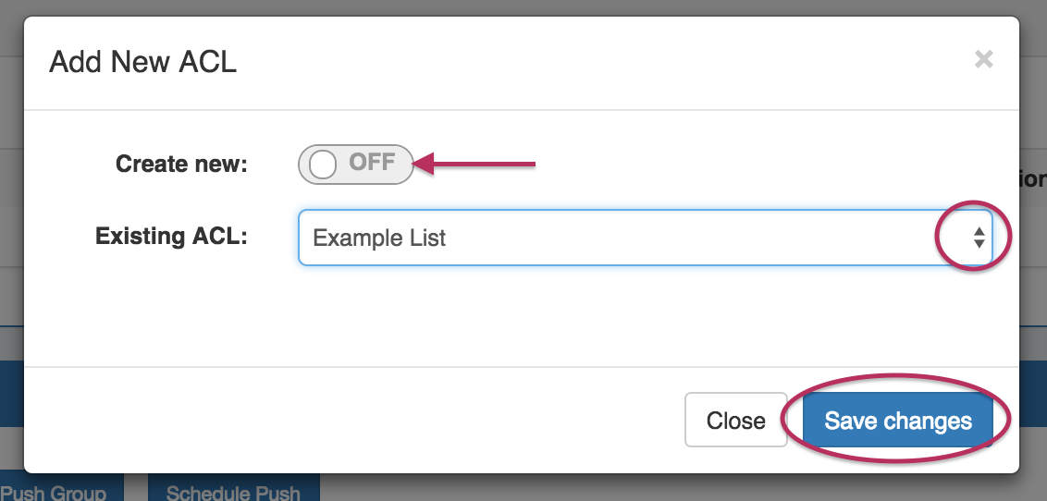
Task: Click the OFF text on the switch
Action: (372, 163)
